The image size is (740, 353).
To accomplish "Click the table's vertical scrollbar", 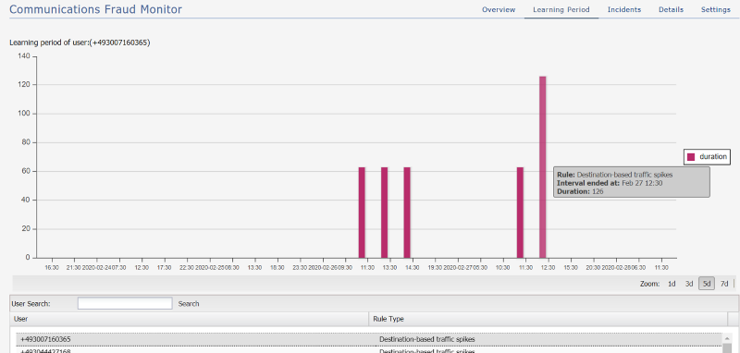I will pos(726,343).
